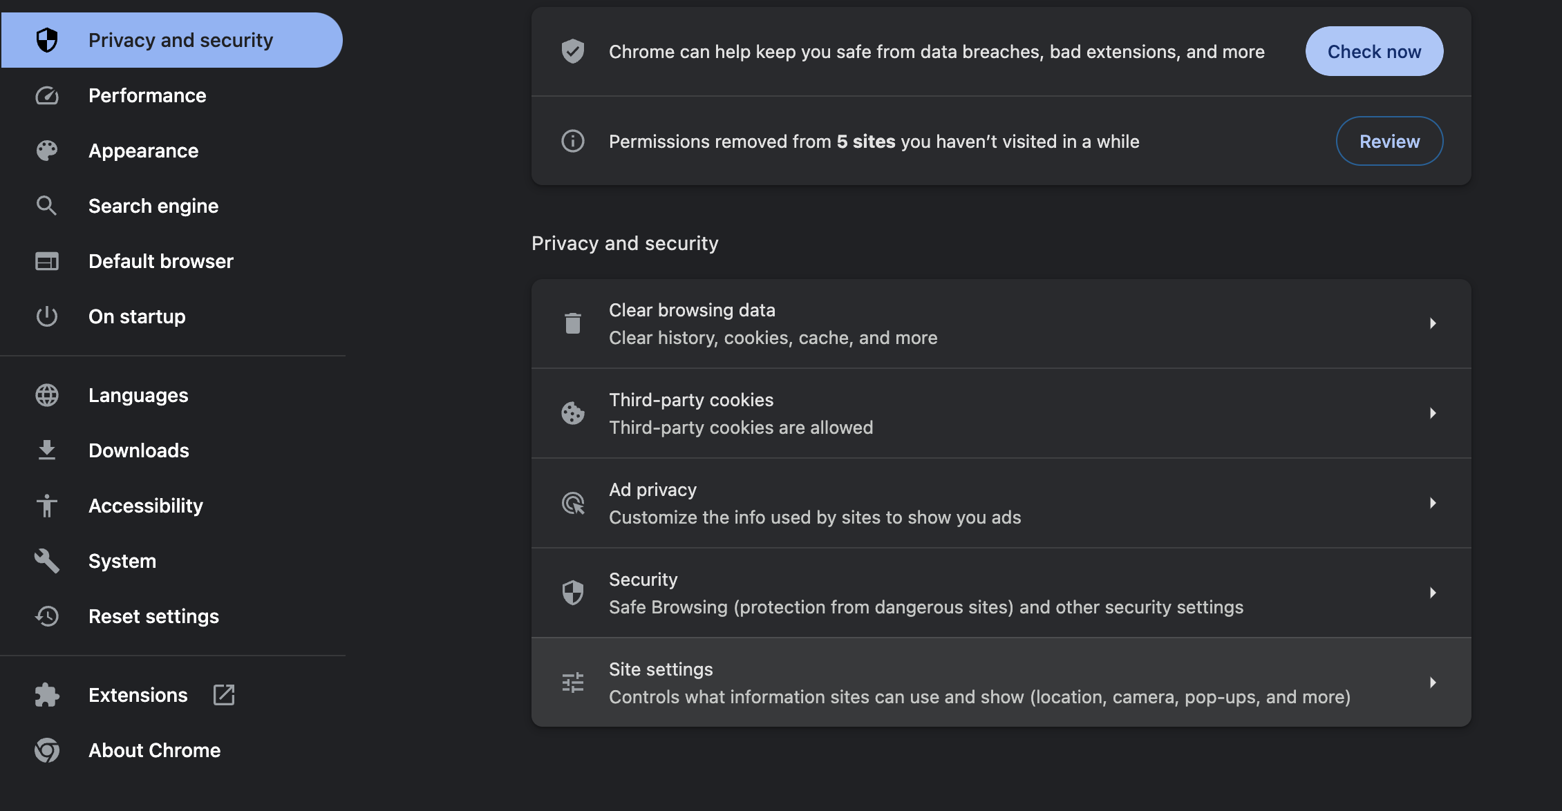Open Reset settings page
The width and height of the screenshot is (1562, 811).
point(171,616)
